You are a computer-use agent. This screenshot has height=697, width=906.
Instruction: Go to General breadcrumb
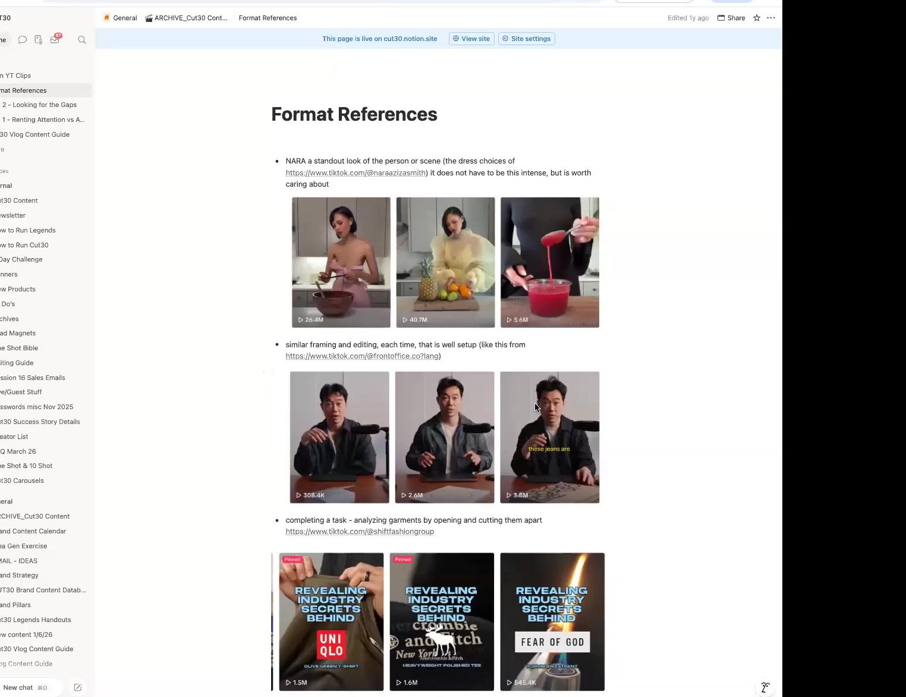pos(125,18)
